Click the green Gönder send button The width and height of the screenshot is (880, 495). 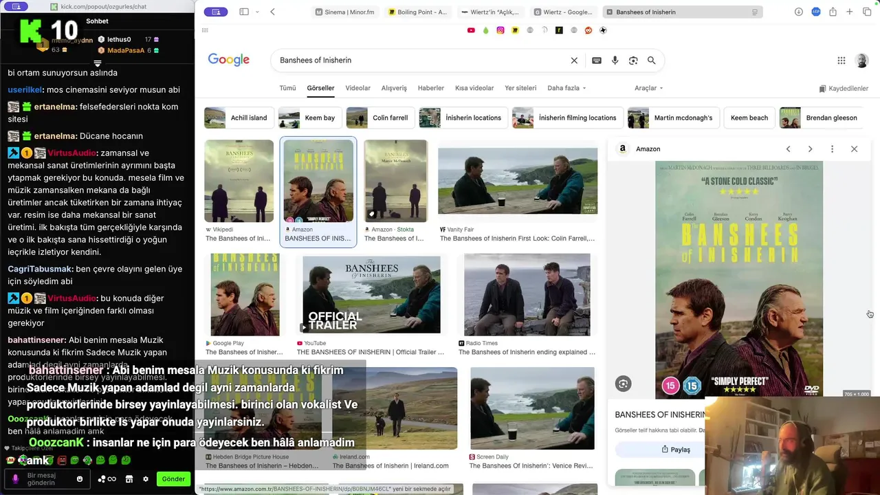coord(173,479)
